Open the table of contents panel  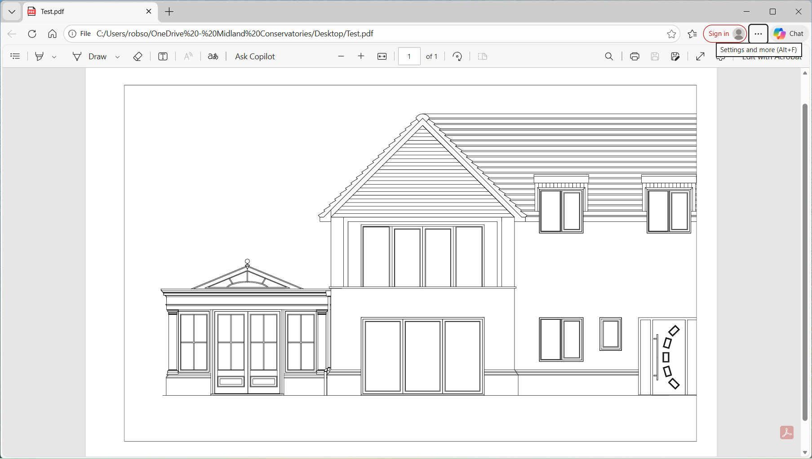click(x=15, y=56)
